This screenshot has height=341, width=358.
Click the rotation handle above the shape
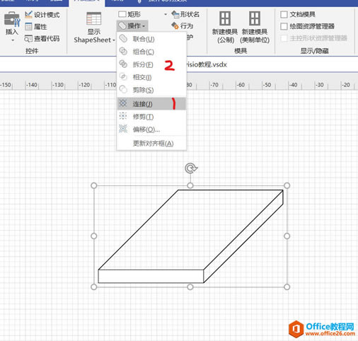[190, 168]
